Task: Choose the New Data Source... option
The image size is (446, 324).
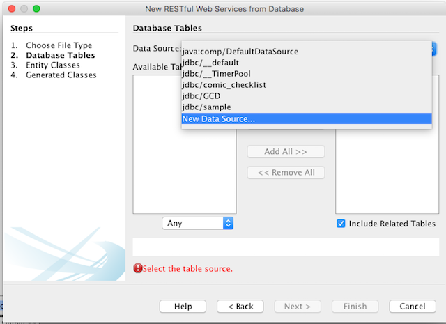Action: point(219,118)
